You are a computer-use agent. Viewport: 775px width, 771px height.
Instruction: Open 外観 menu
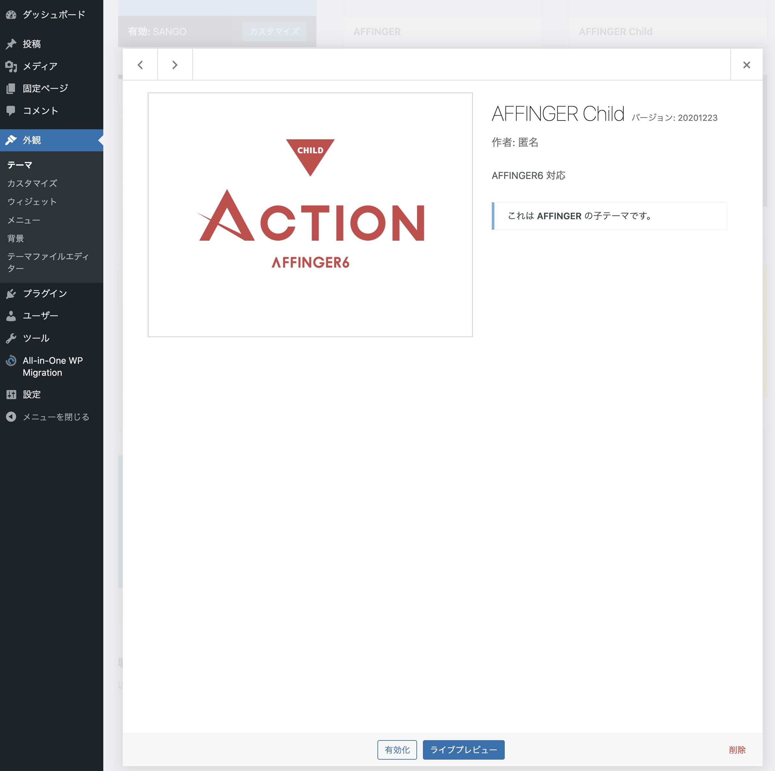(x=51, y=140)
